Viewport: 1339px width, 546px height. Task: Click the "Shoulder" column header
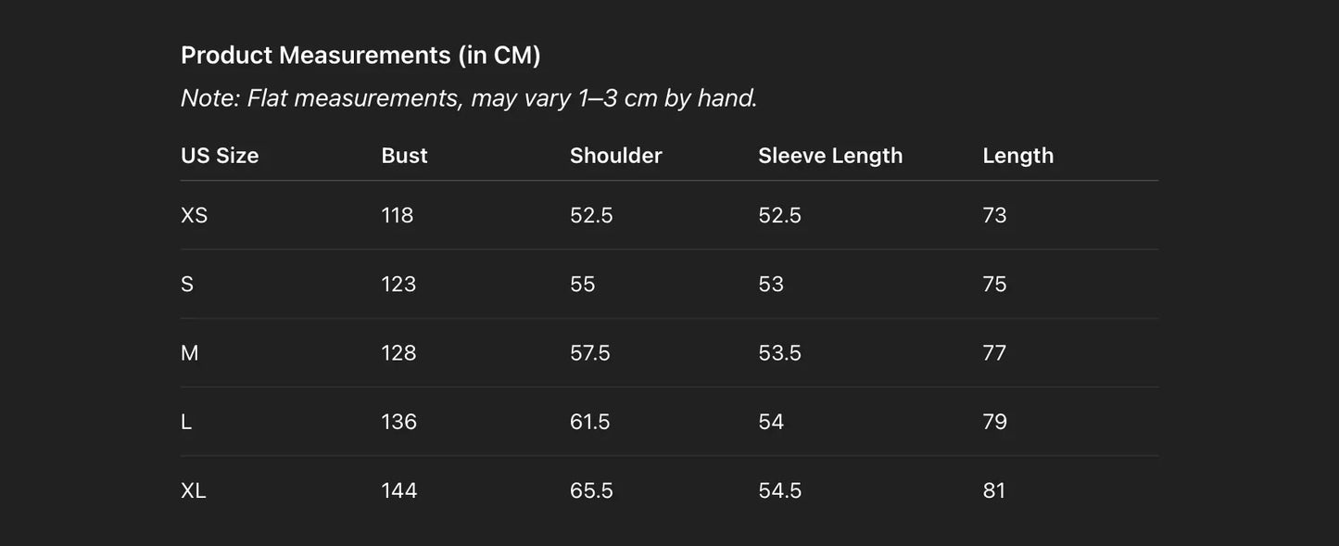tap(615, 156)
